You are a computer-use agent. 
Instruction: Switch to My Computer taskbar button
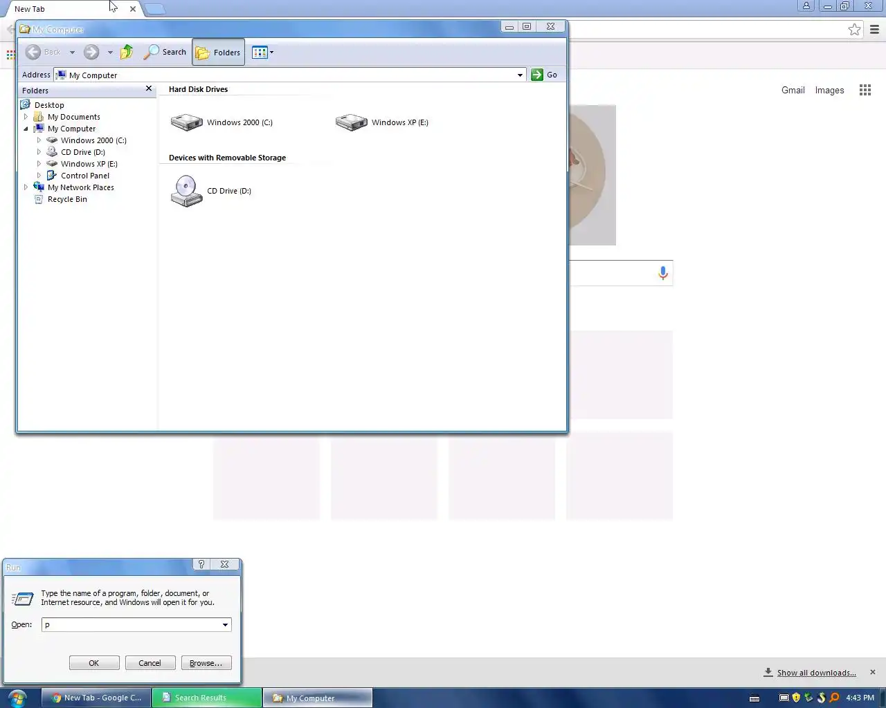[x=318, y=698]
